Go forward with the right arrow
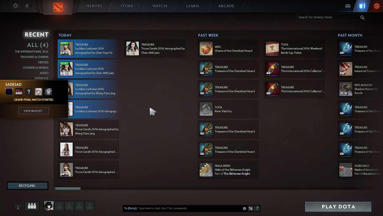 point(31,6)
